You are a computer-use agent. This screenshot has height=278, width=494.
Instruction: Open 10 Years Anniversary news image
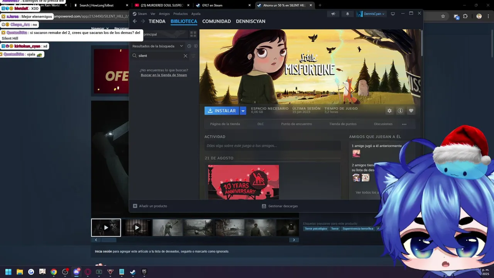[x=244, y=182]
